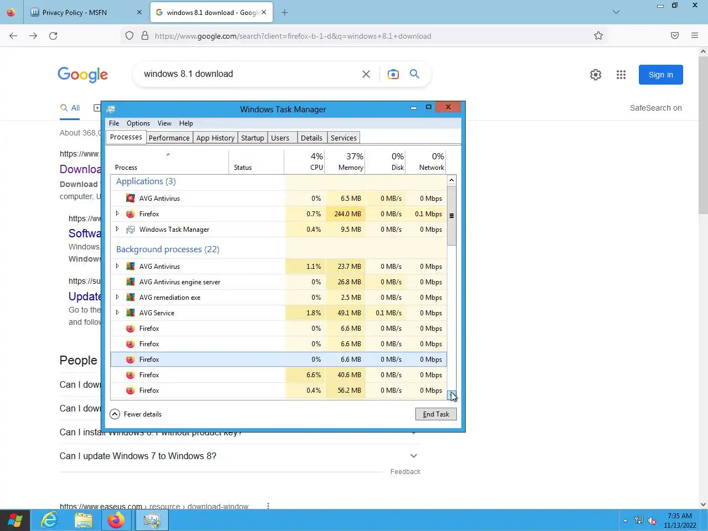Click the Feedback link below questions
The image size is (708, 531).
click(405, 472)
